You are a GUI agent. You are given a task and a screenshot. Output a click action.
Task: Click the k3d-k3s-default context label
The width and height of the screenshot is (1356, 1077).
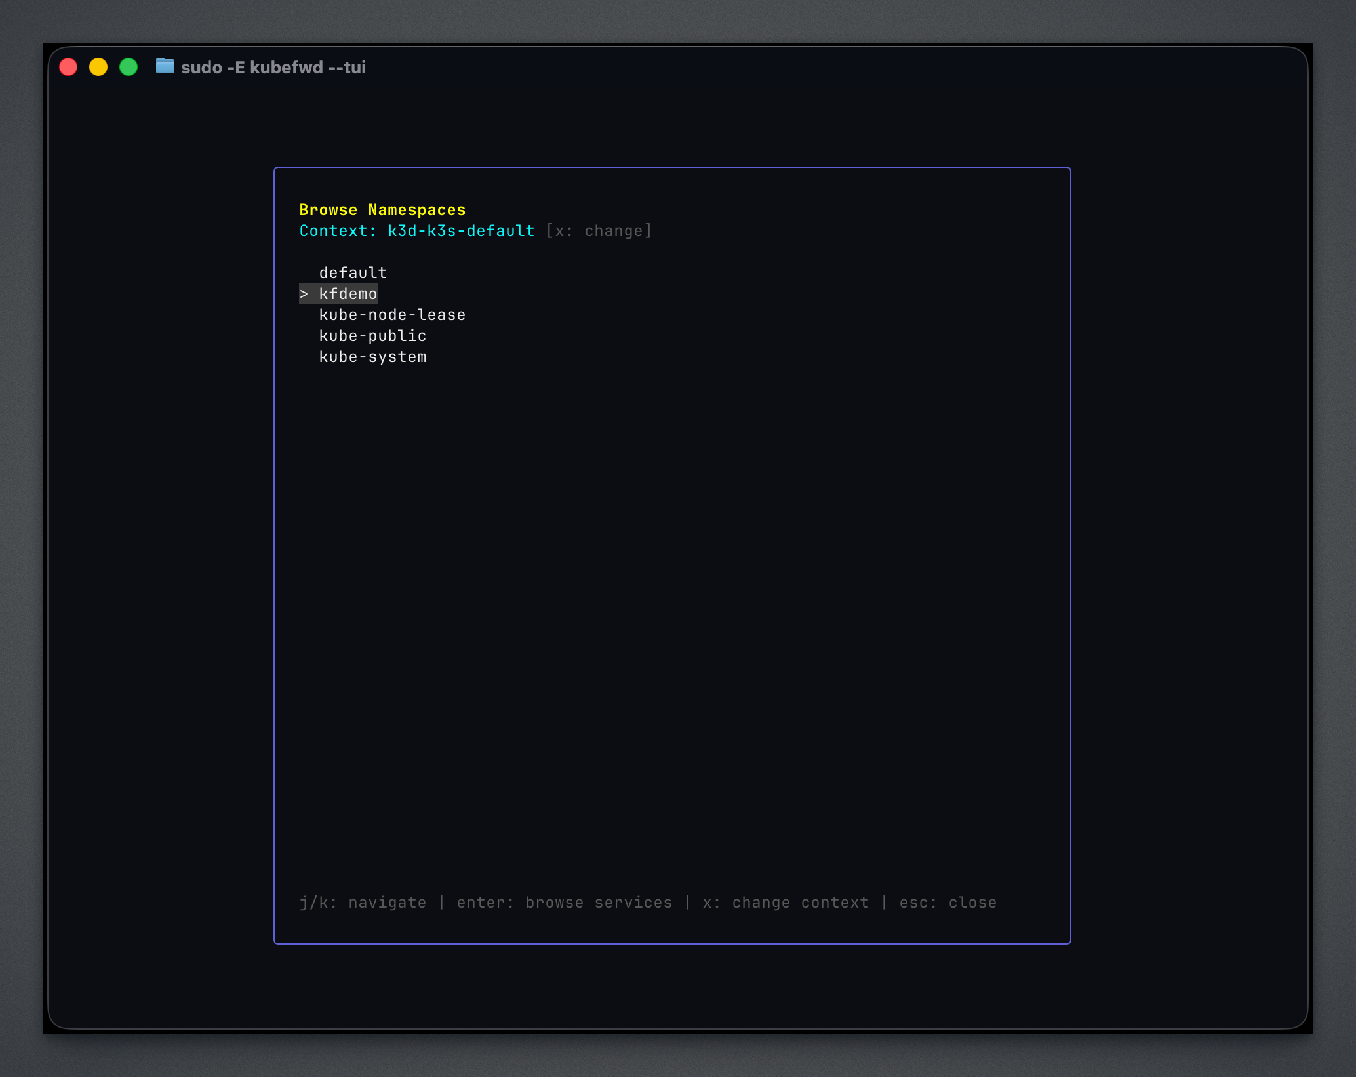click(460, 230)
